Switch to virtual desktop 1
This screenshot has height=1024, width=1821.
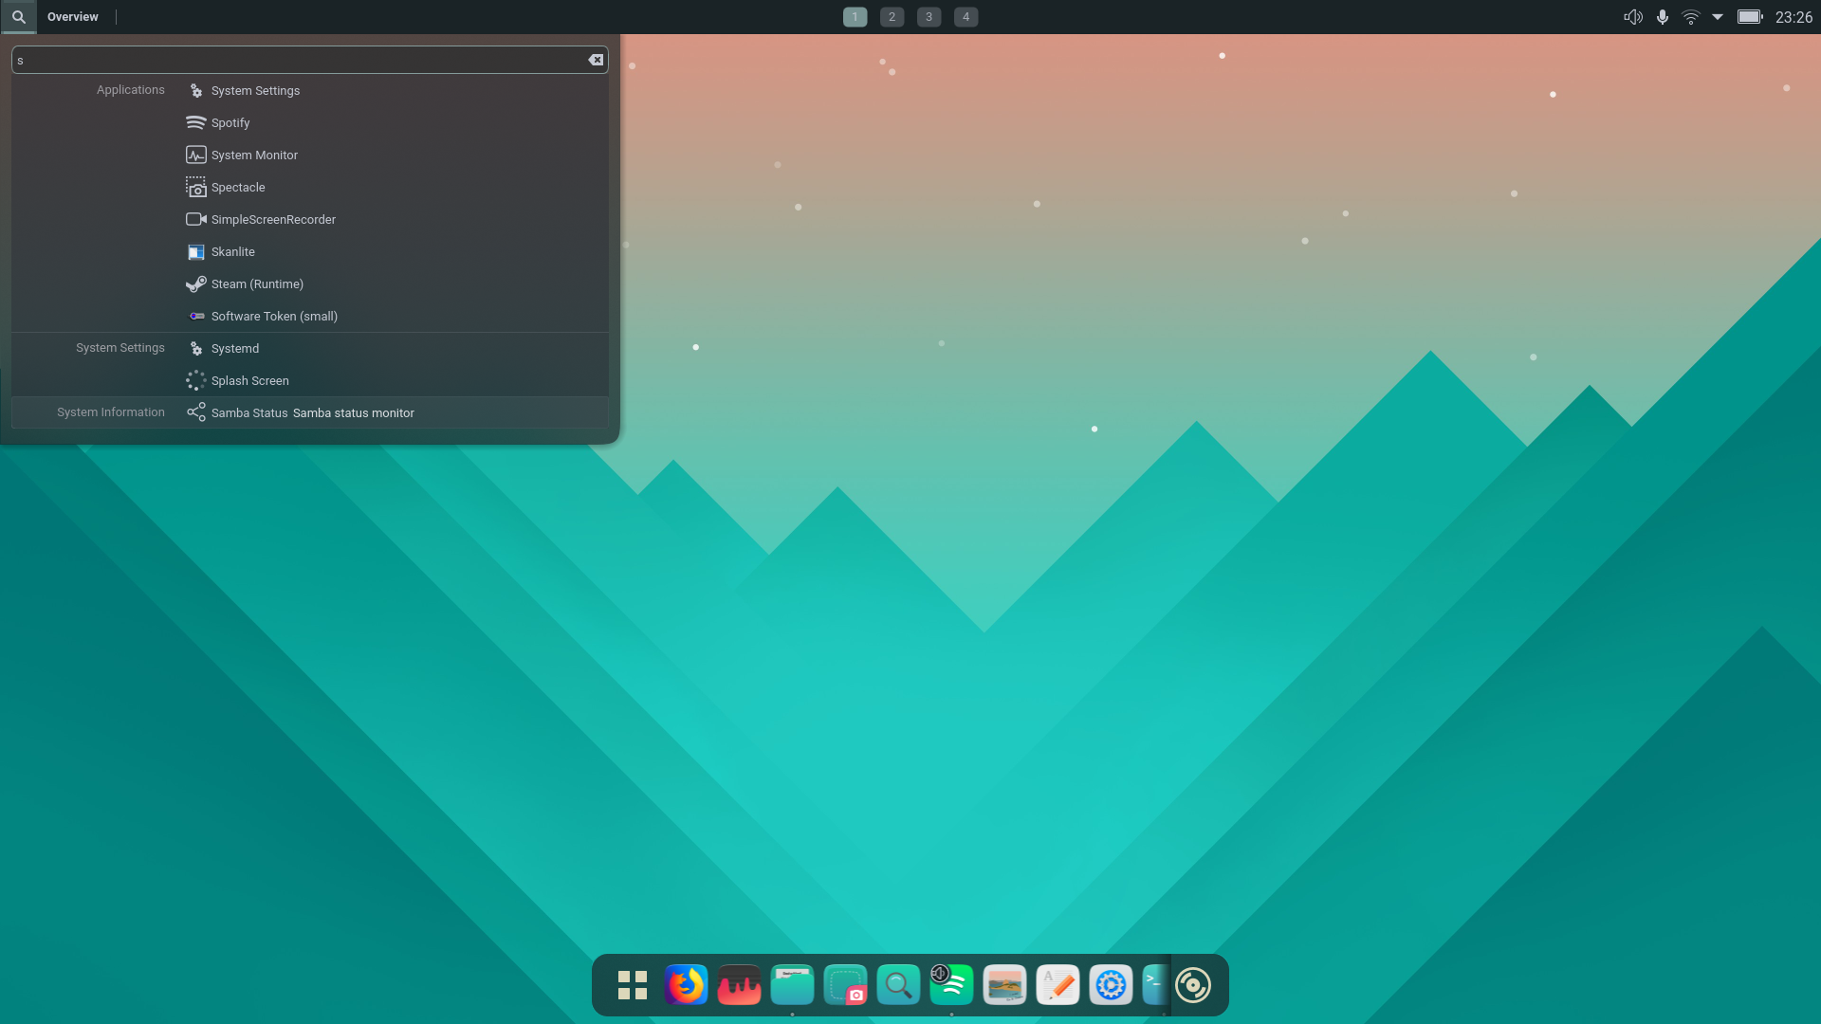pos(855,16)
